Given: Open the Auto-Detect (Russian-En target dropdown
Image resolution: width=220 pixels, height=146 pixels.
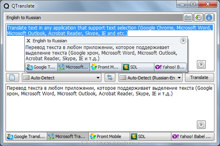Looking at the screenshot, I should tap(150, 77).
